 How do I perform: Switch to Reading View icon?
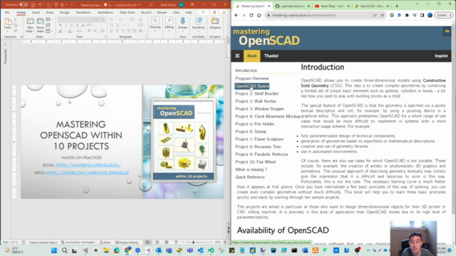click(x=166, y=242)
